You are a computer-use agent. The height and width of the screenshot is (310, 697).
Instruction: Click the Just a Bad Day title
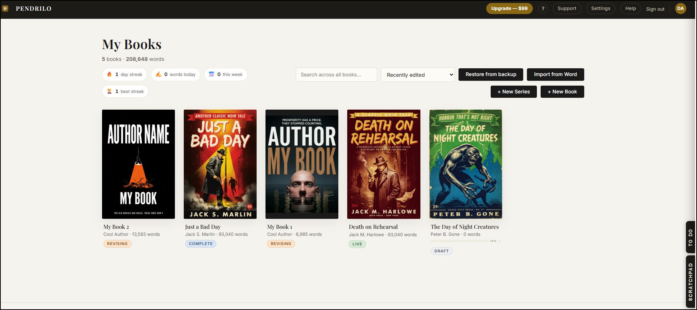203,227
